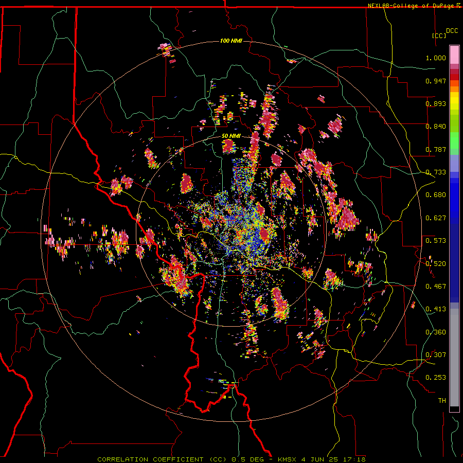
Task: Select the 0.573 scale value
Action: 436,241
